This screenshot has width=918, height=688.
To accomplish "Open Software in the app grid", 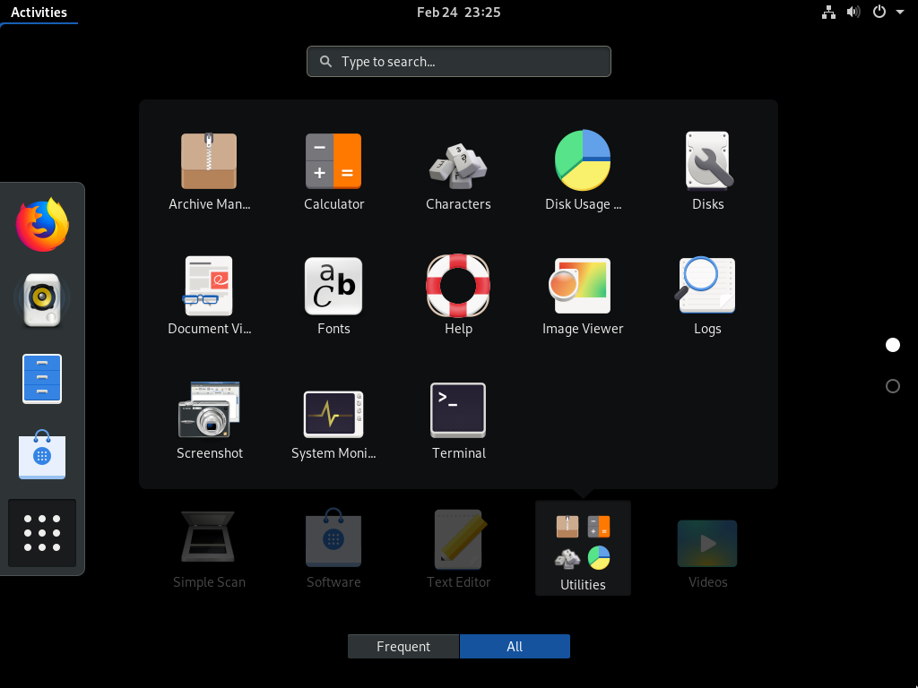I will point(333,548).
